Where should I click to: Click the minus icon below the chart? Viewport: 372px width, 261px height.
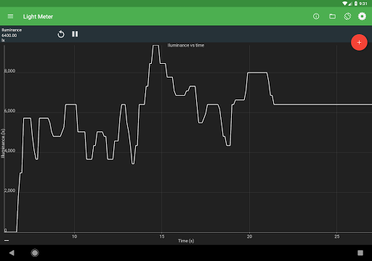click(x=7, y=240)
